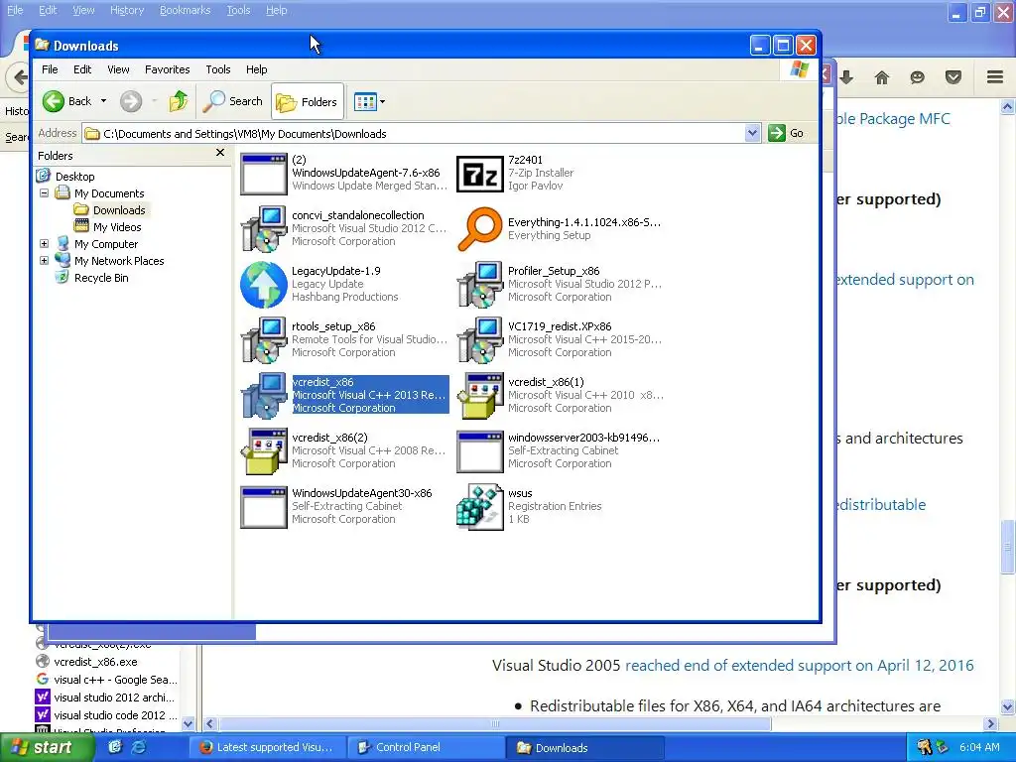Select concvi_standalonecollection setup icon
The image size is (1016, 762).
pyautogui.click(x=263, y=229)
